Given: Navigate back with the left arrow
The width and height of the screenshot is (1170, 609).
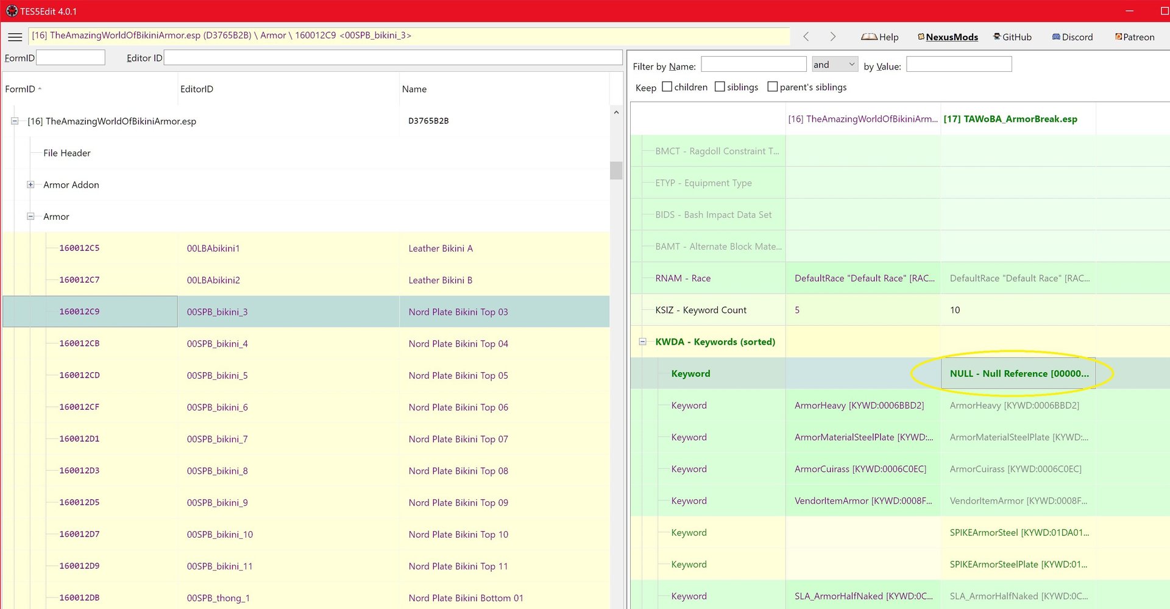Looking at the screenshot, I should click(x=806, y=37).
